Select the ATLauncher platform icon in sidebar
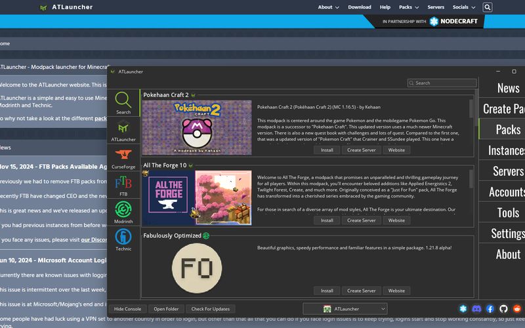This screenshot has width=525, height=328. tap(123, 131)
